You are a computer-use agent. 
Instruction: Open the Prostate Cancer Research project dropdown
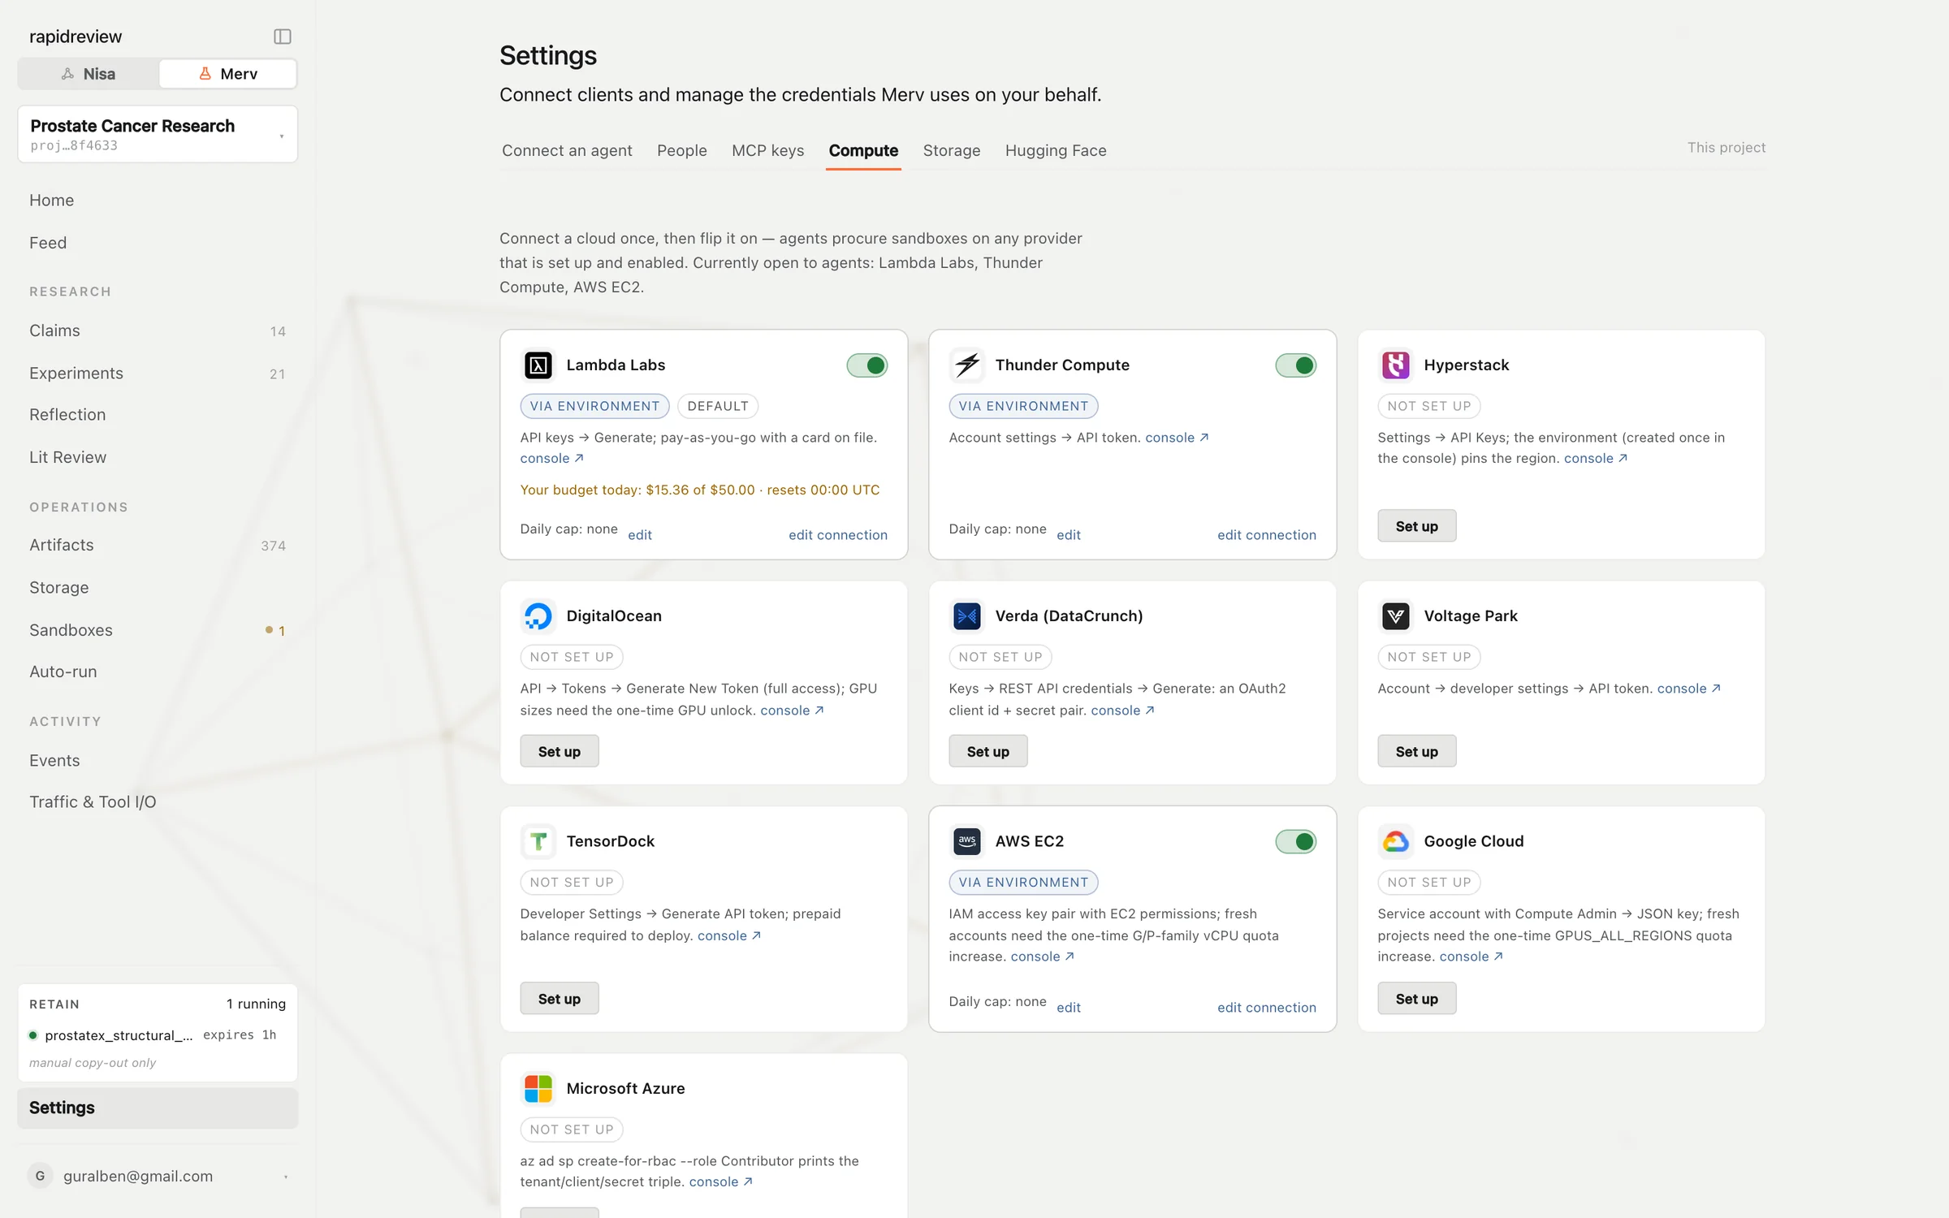pos(158,134)
